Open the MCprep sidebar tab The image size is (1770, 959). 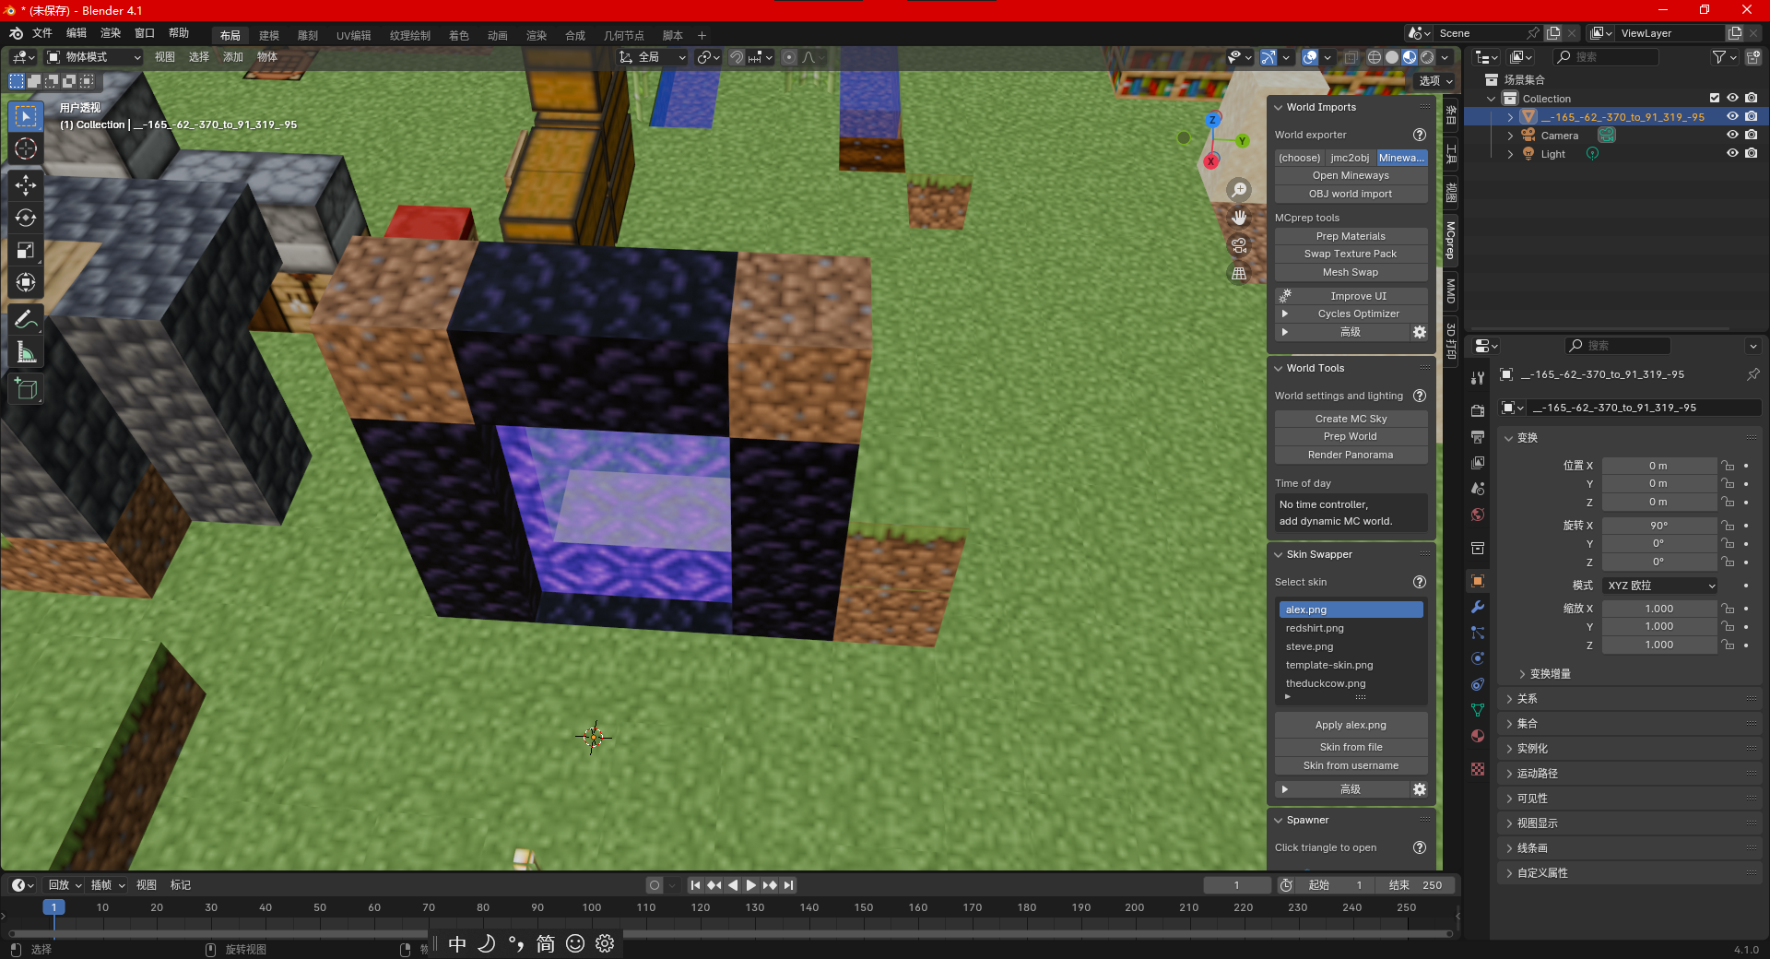click(x=1450, y=240)
